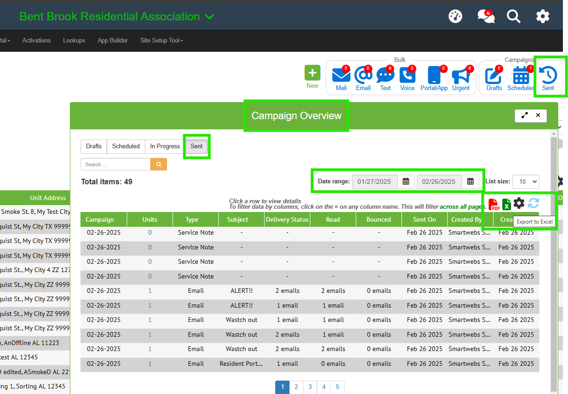The height and width of the screenshot is (394, 568).
Task: Refresh the campaign list
Action: [x=533, y=203]
